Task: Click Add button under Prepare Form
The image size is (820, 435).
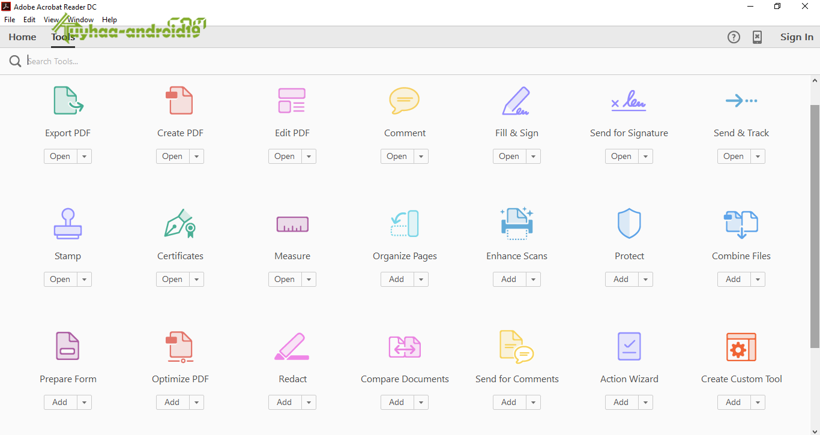Action: (x=60, y=403)
